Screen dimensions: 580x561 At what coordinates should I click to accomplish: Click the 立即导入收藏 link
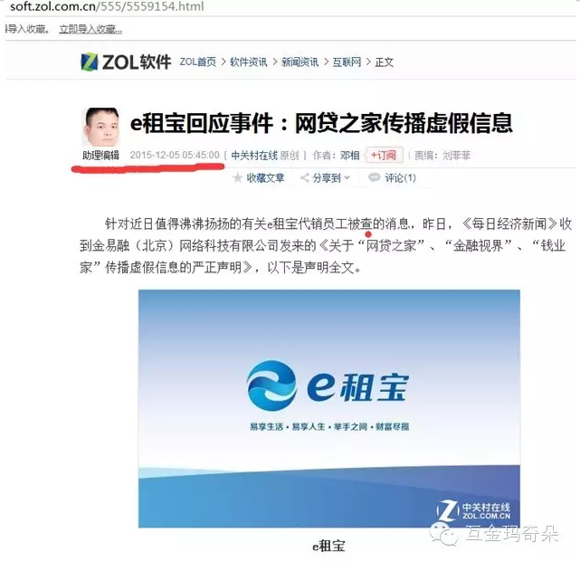point(90,29)
